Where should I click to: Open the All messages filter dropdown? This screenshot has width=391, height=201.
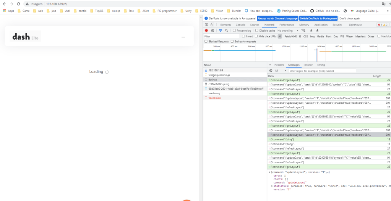pos(281,71)
